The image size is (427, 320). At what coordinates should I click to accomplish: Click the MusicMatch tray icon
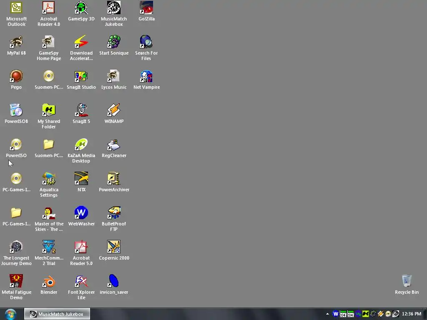(395, 314)
